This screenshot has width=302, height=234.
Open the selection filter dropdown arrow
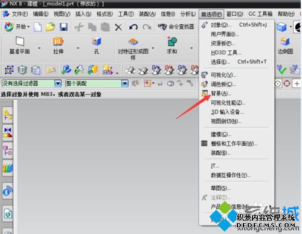58,83
